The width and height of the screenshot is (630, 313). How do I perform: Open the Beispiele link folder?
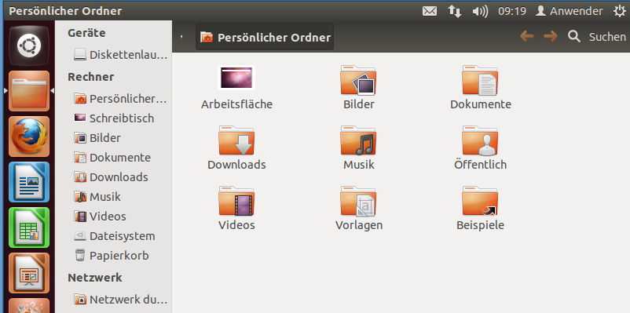tap(480, 201)
